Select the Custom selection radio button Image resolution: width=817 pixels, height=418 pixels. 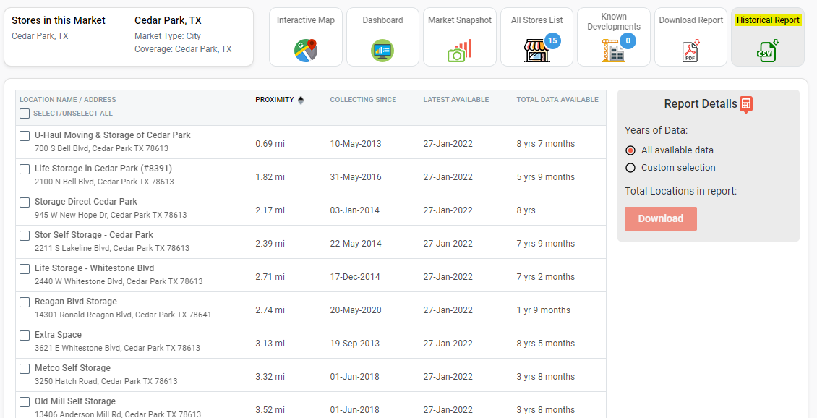point(630,168)
